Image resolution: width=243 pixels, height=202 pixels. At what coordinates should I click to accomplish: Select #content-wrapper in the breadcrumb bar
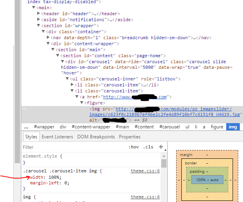point(91,127)
